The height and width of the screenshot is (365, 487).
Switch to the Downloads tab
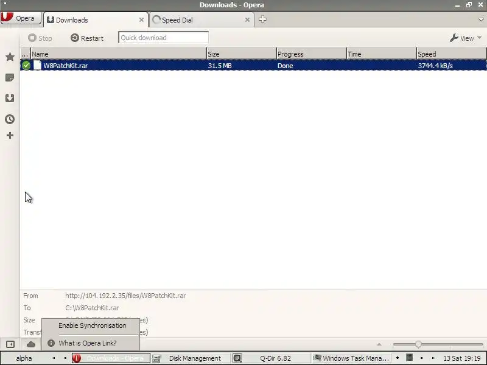point(96,20)
